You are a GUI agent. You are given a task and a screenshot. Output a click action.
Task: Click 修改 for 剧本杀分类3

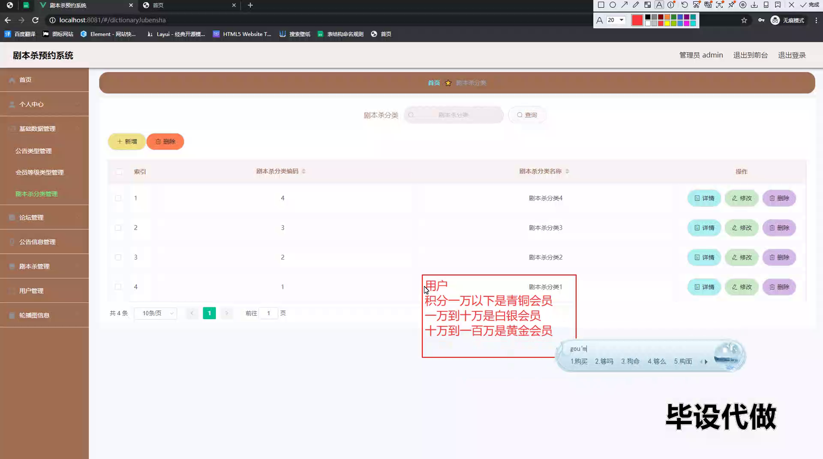(742, 228)
